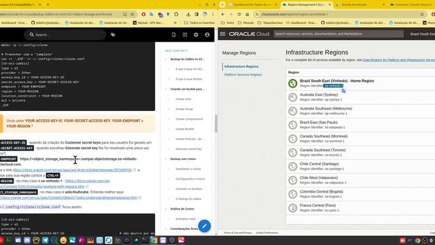Click the tags icon beside wiki search

(x=113, y=35)
